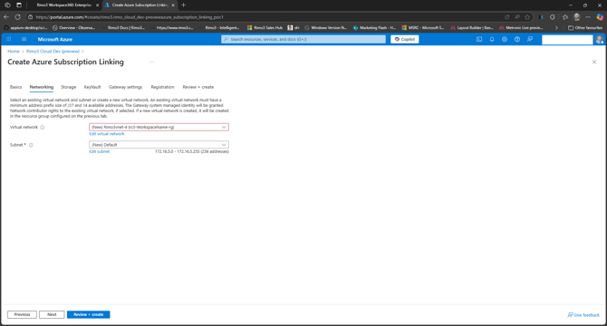Screen dimensions: 607x326
Task: Open Cloud Shell from the top bar
Action: click(x=479, y=39)
